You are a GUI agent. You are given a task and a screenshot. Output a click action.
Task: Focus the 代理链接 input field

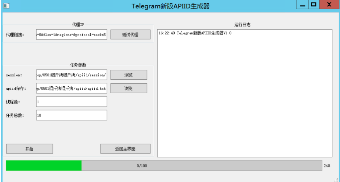[x=72, y=35]
